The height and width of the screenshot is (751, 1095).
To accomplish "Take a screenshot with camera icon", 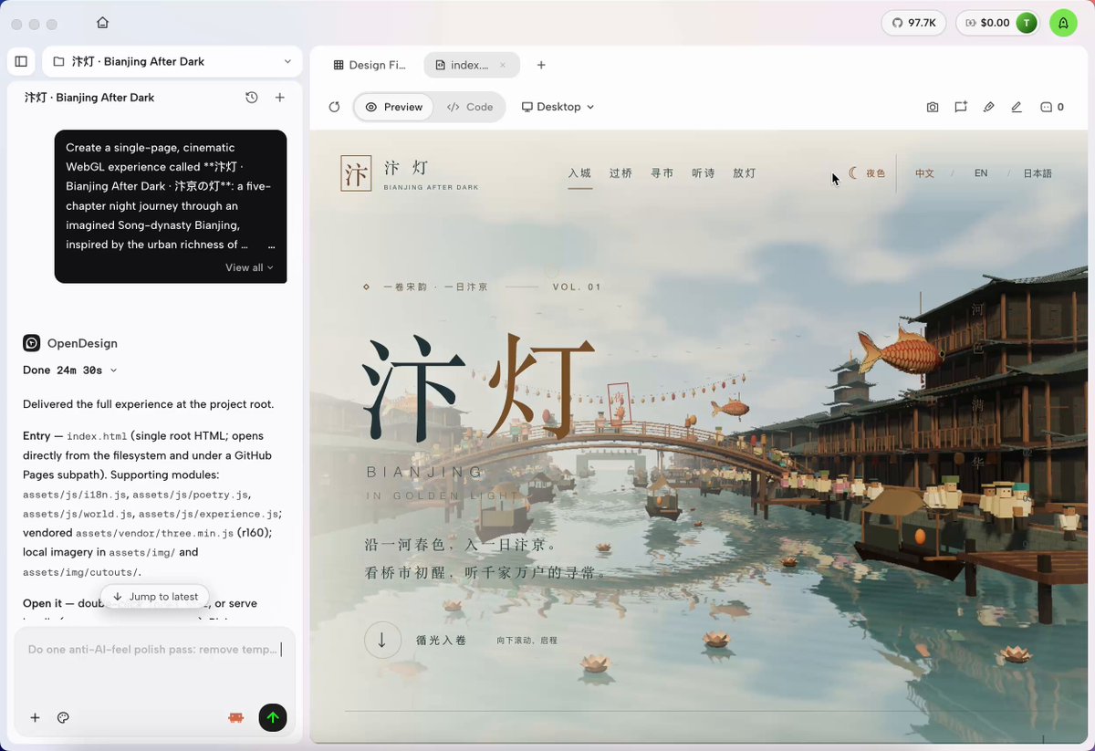I will (933, 107).
